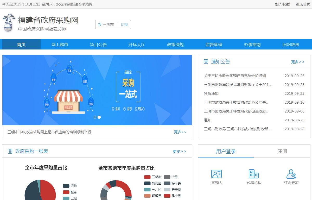Click the online store illustration in banner

pyautogui.click(x=68, y=102)
